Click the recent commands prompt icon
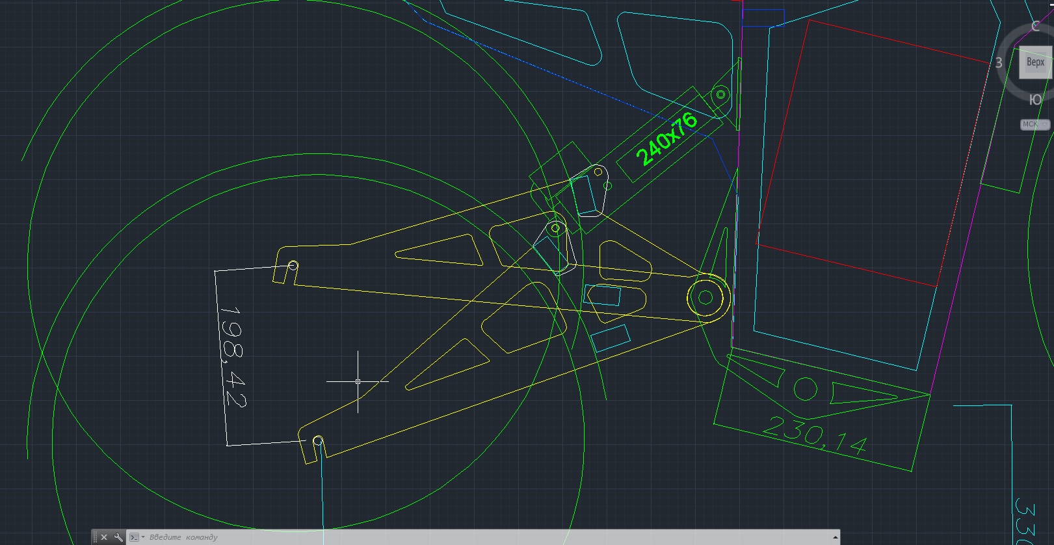Image resolution: width=1054 pixels, height=545 pixels. 133,537
